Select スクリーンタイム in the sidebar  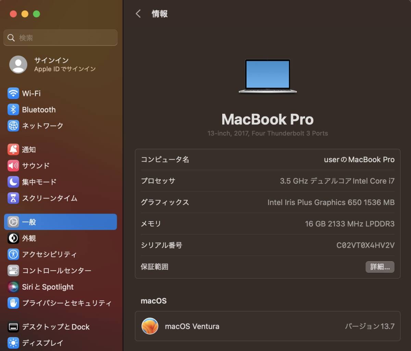tap(60, 198)
